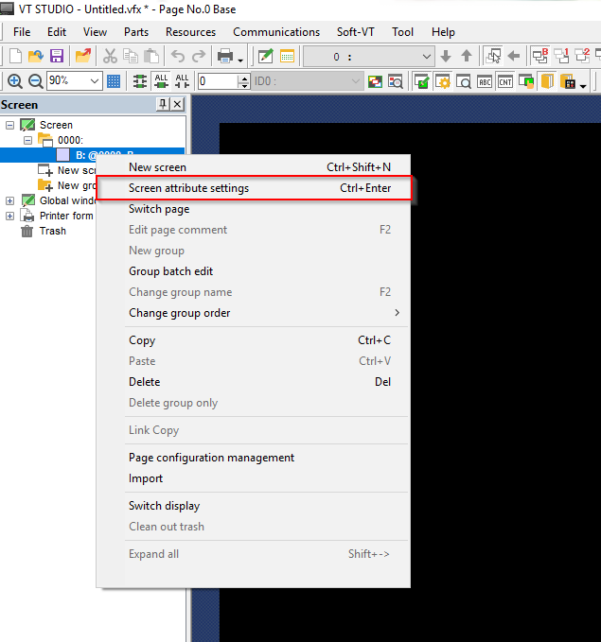Click the CNT toolbar icon
601x642 pixels.
point(505,81)
